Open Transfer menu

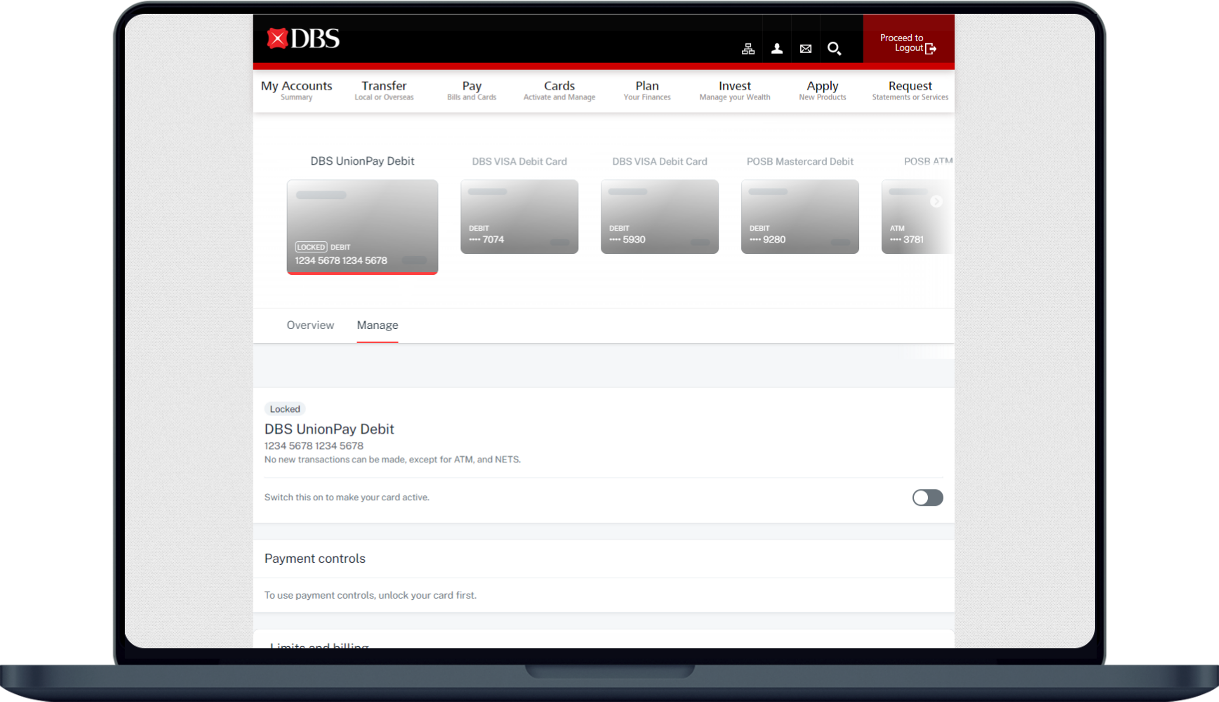[384, 90]
